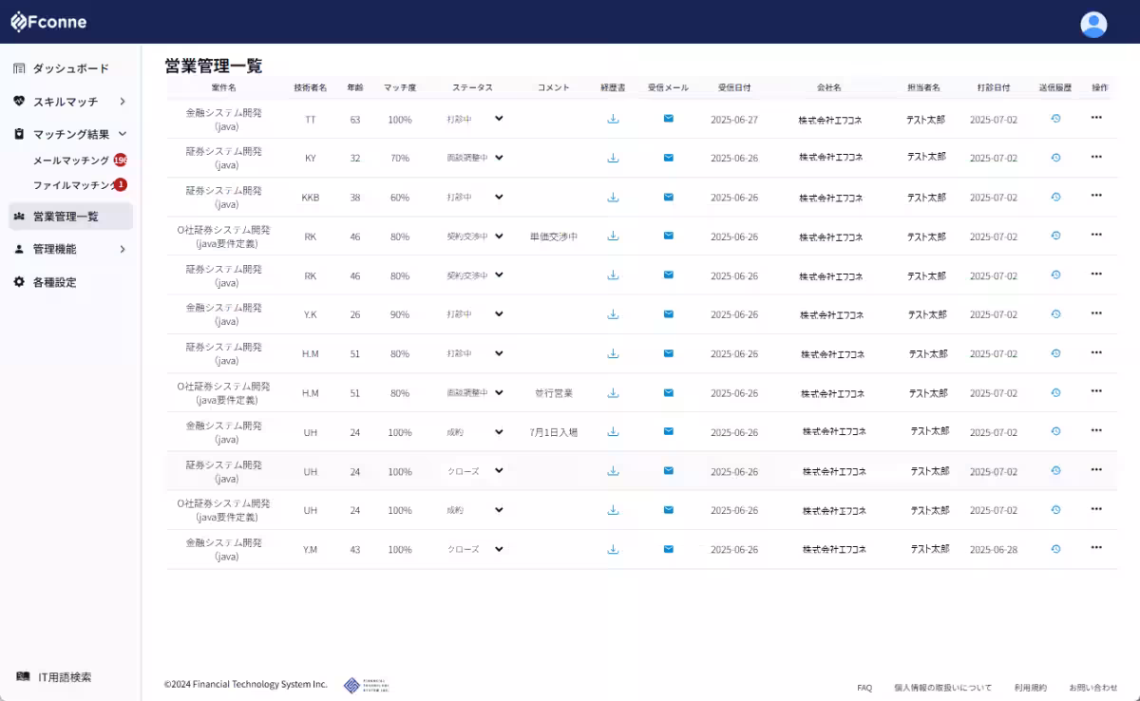
Task: Go to ダッシュボード in sidebar
Action: [x=70, y=68]
